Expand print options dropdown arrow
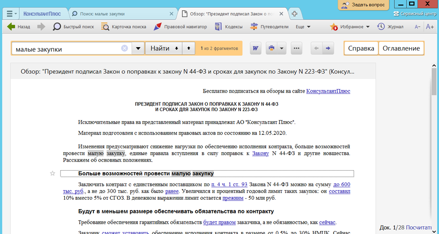Image resolution: width=439 pixels, height=234 pixels. (x=282, y=48)
